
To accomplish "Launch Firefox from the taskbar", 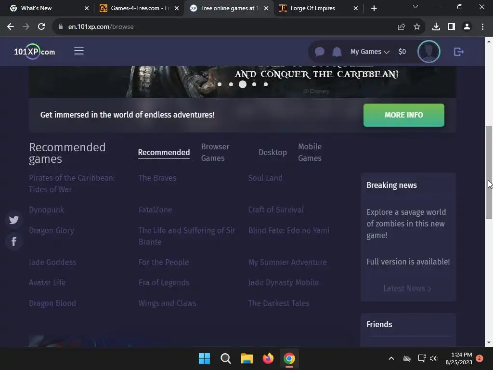I will pyautogui.click(x=268, y=358).
